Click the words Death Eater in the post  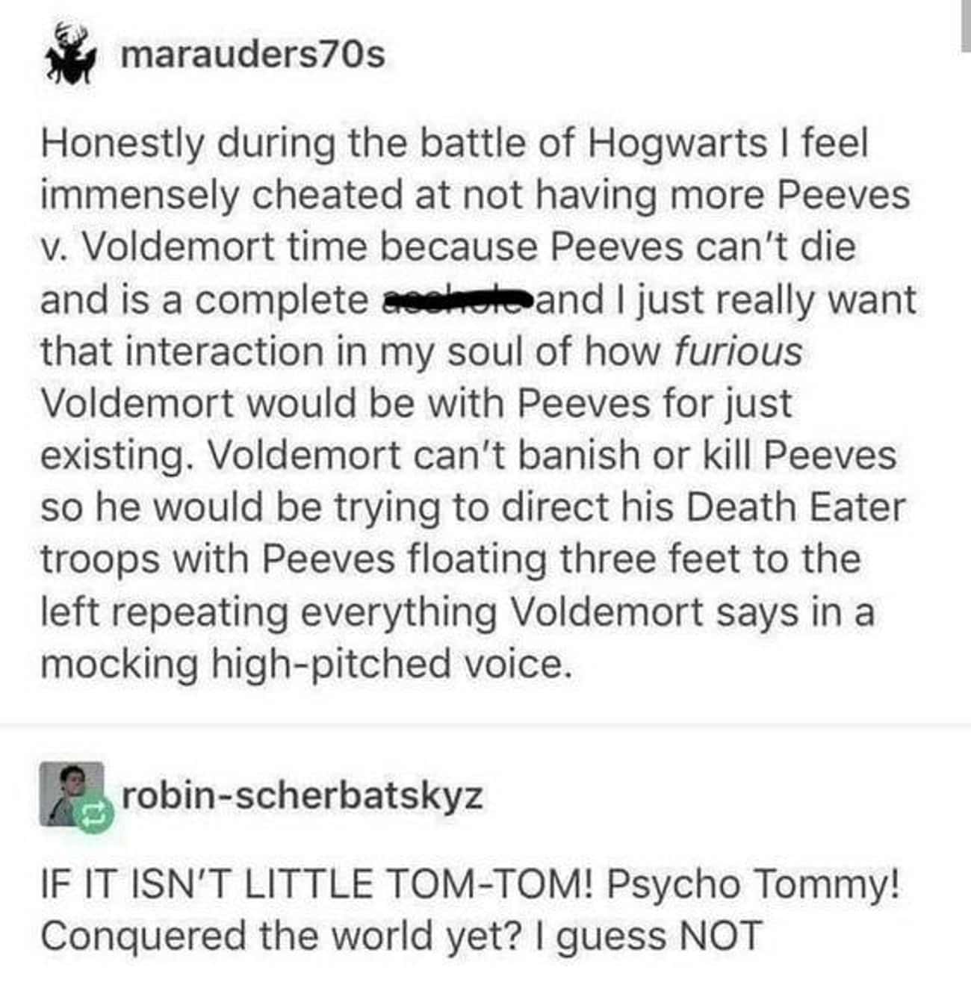(x=795, y=506)
